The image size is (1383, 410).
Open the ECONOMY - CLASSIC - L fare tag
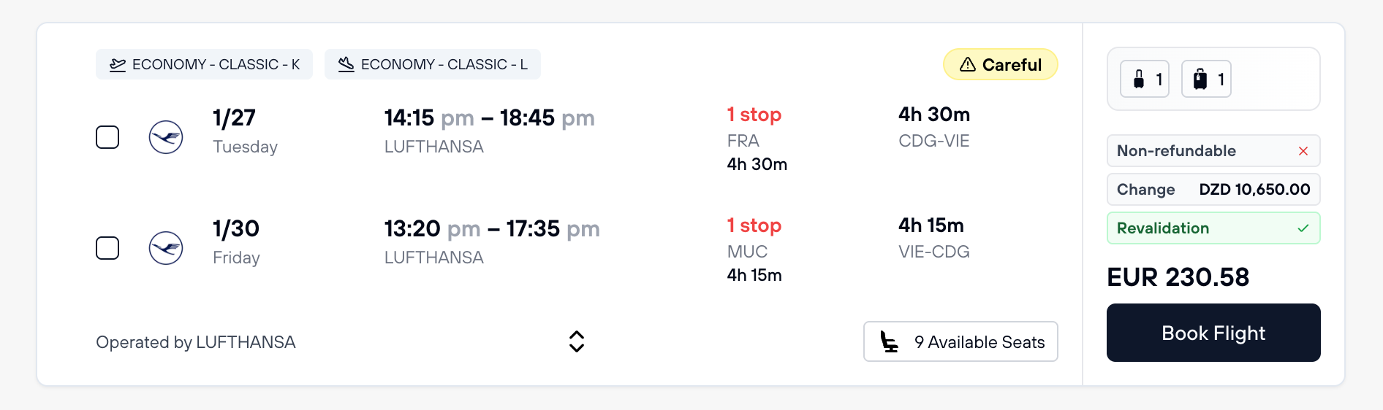tap(432, 65)
